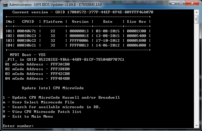Close the UEFI BIOS Updater window
The height and width of the screenshot is (131, 202).
pos(192,3)
